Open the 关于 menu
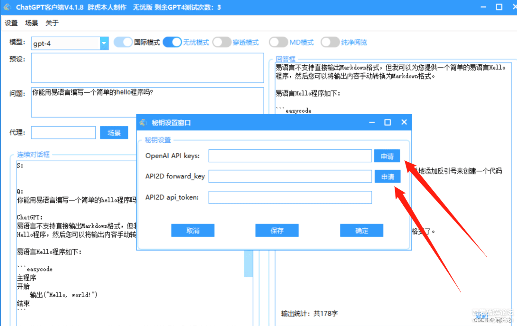Screen dimensions: 517x326 point(52,23)
